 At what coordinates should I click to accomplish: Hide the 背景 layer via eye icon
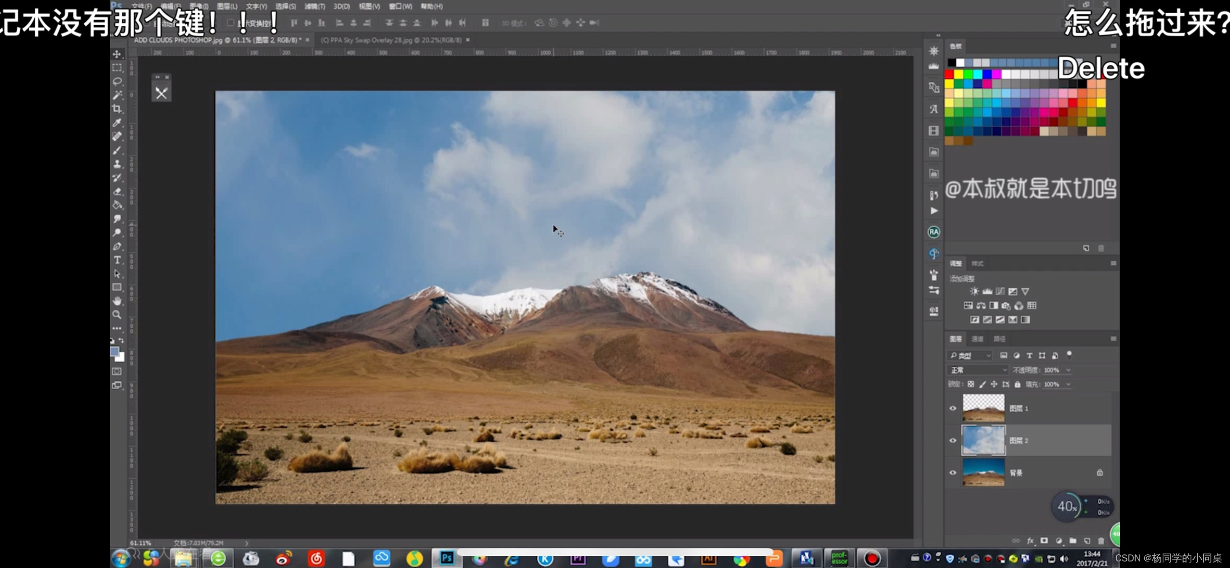(x=953, y=473)
